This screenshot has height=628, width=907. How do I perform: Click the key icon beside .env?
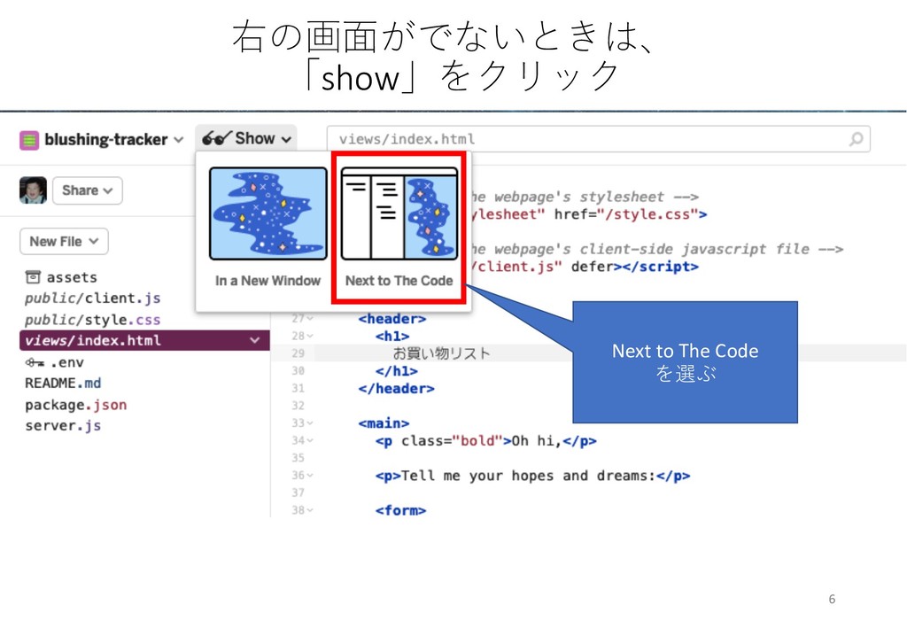tap(35, 362)
